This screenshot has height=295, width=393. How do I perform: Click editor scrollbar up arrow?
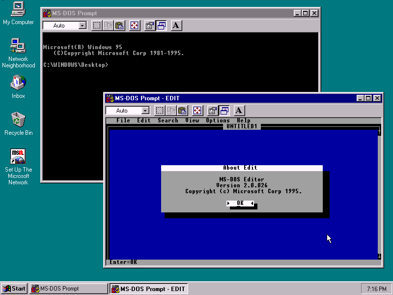click(379, 132)
